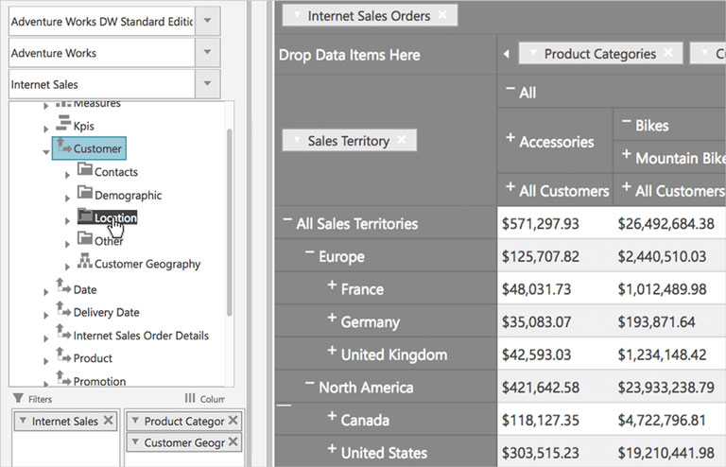726x467 pixels.
Task: Remove the Internet Sales filter chip
Action: pos(108,421)
